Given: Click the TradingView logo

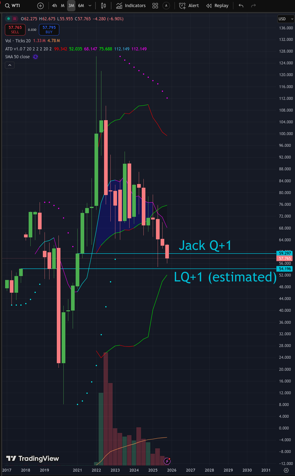Looking at the screenshot, I should pos(33,458).
